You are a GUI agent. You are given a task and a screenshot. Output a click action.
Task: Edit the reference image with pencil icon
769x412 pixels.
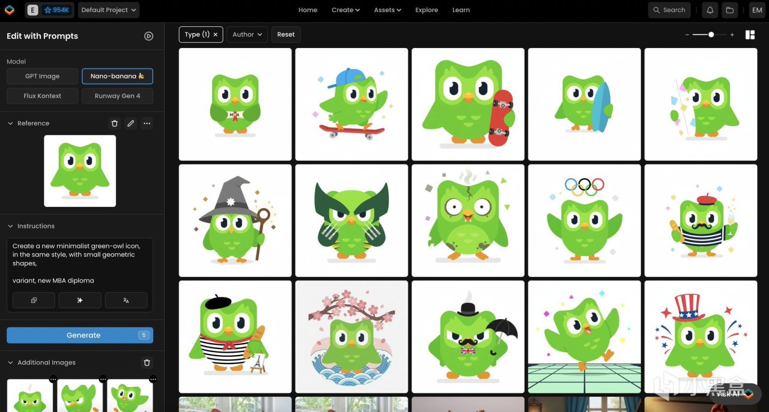point(130,124)
